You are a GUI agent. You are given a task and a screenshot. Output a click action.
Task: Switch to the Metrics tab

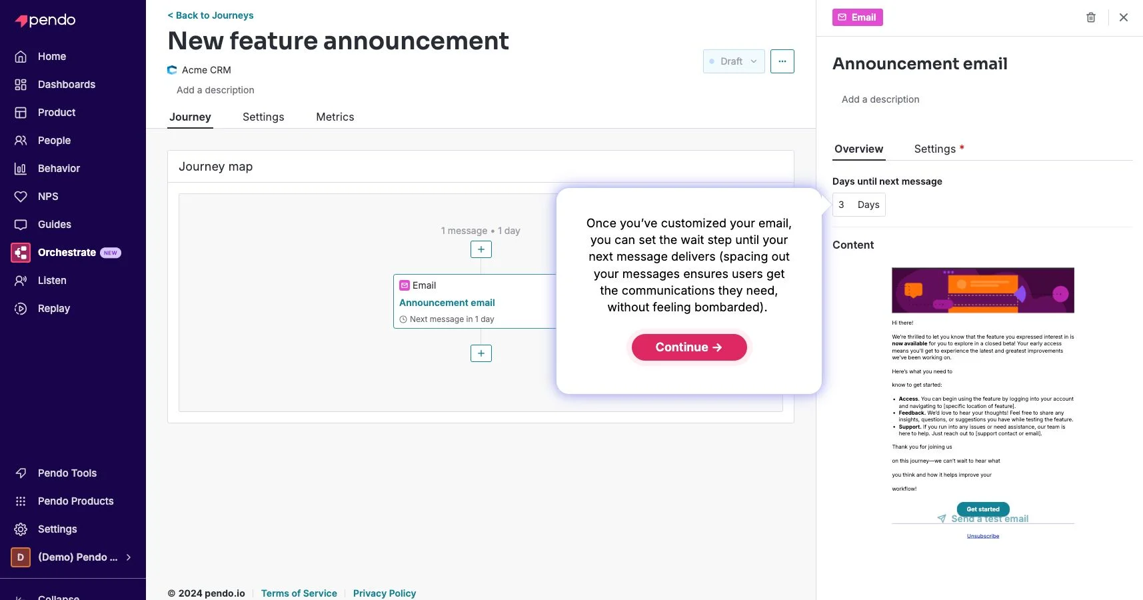pyautogui.click(x=335, y=117)
